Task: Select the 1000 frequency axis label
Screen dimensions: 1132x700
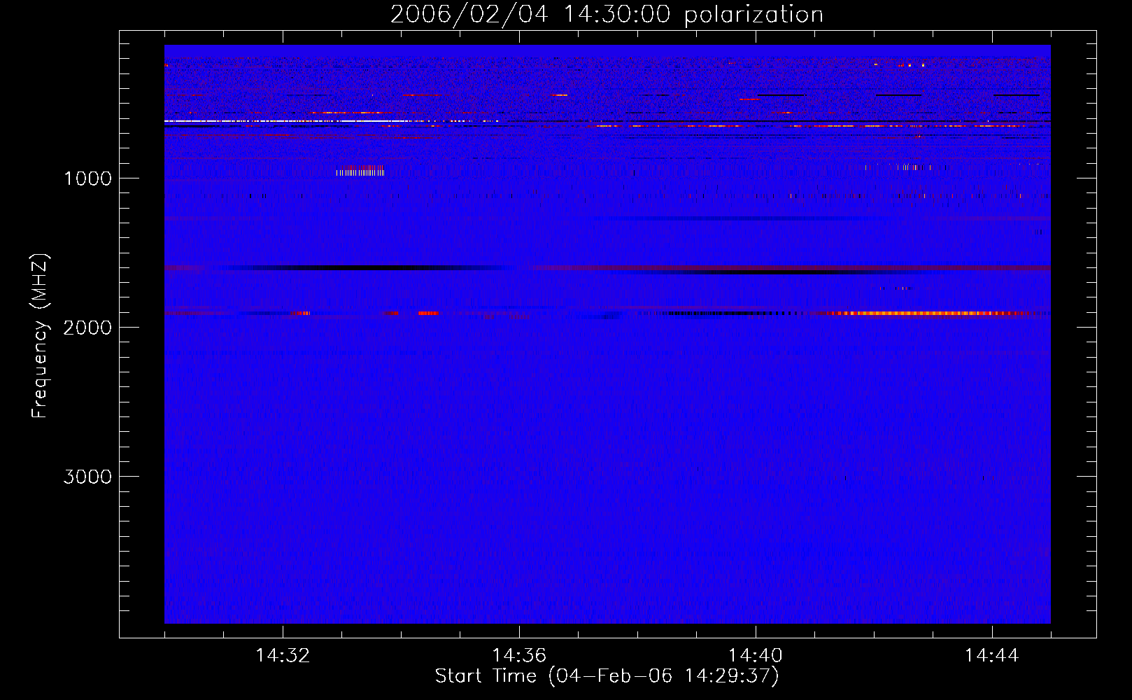Action: (x=87, y=178)
